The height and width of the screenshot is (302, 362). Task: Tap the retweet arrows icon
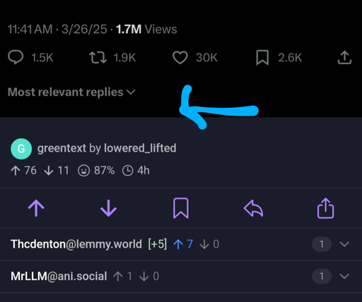98,58
